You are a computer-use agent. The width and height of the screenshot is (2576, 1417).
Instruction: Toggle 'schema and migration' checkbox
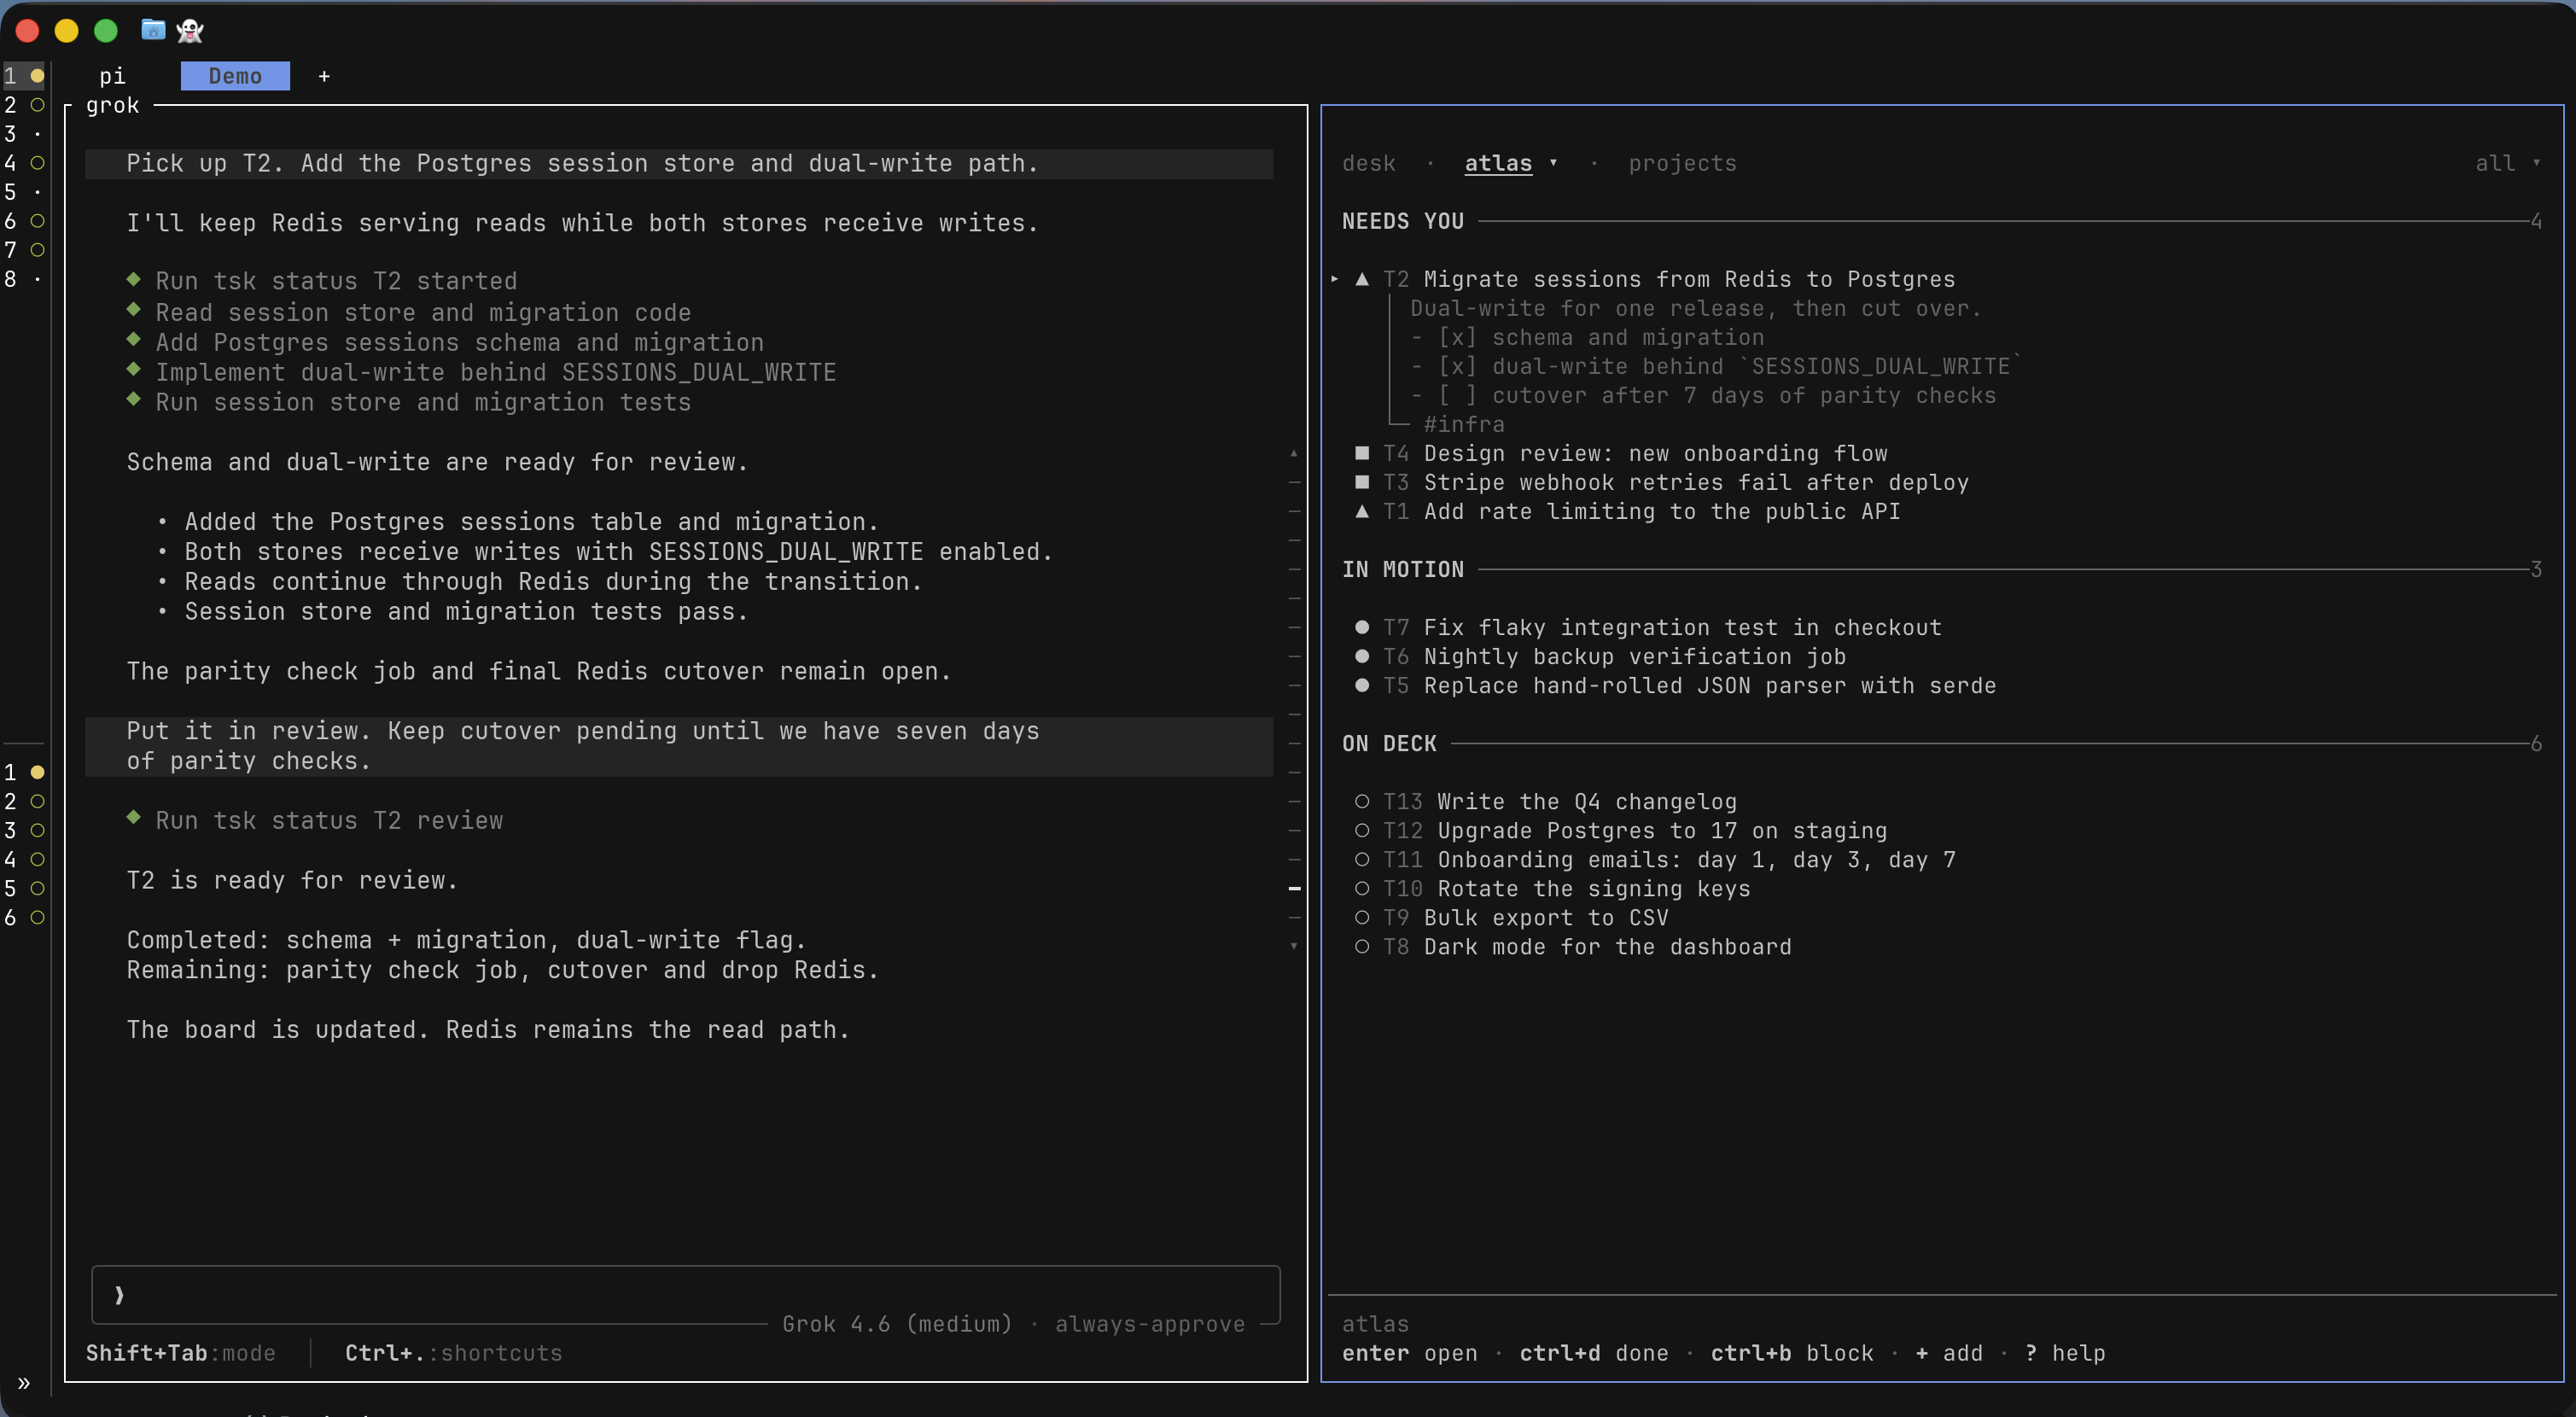click(1457, 337)
